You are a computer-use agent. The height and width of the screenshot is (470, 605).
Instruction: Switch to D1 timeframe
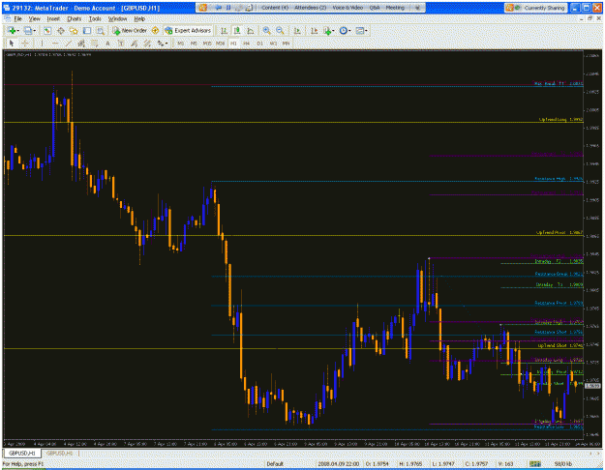point(259,44)
